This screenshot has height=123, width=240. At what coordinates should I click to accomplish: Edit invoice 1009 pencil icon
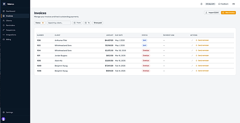(192, 66)
